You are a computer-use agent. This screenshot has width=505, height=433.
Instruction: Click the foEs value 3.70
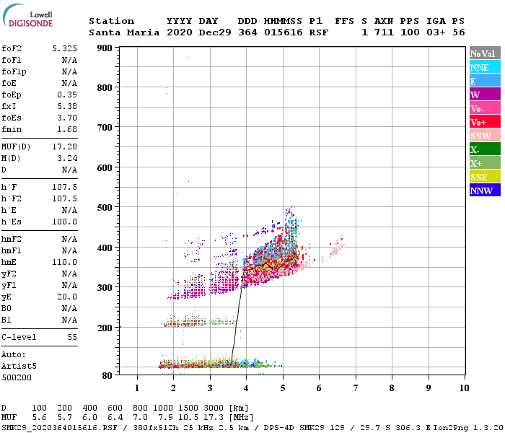click(67, 118)
